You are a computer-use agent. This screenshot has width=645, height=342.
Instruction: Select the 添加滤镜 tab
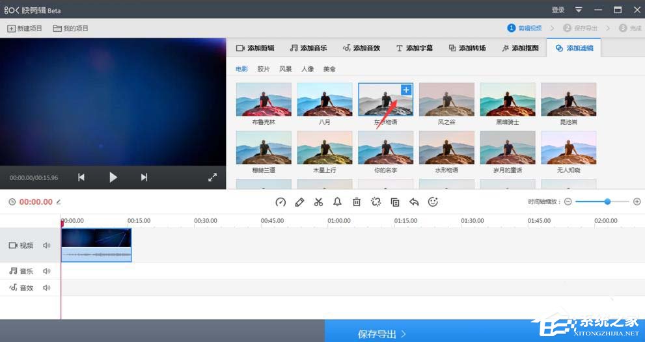click(574, 48)
